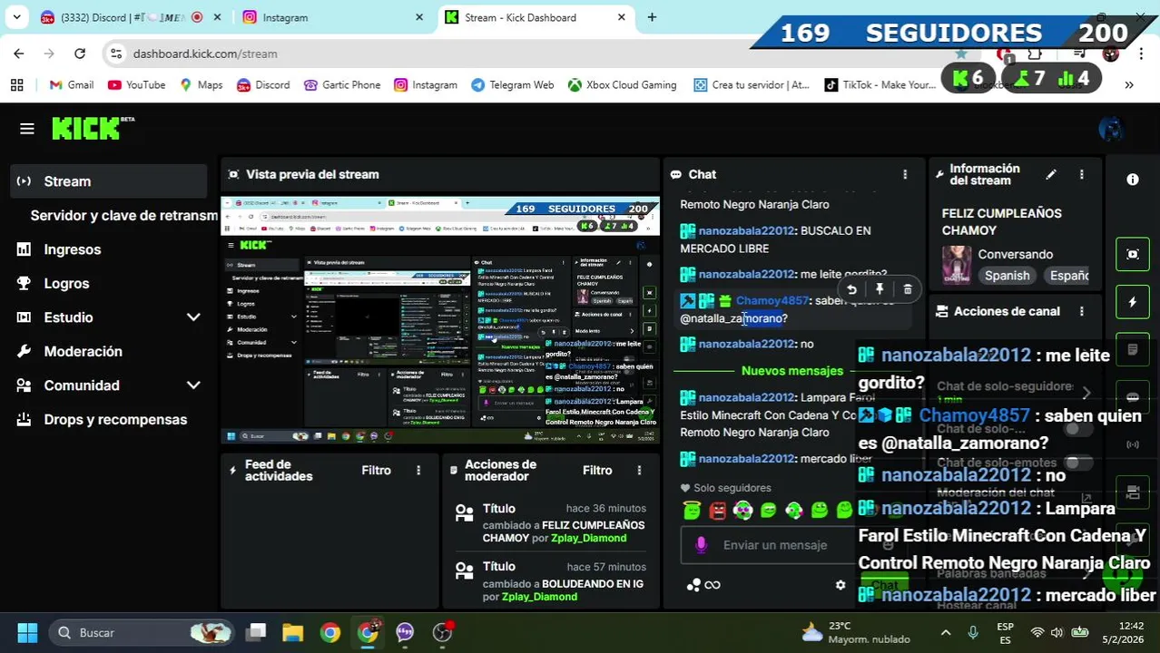Go back with the browser back arrow
The image size is (1160, 653).
click(x=19, y=54)
